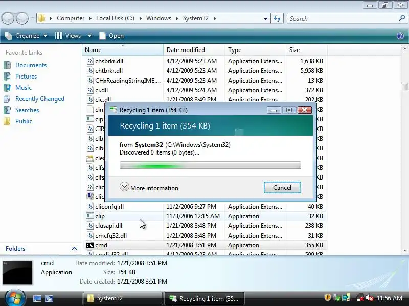Click the magnifier search icon
This screenshot has width=409, height=306.
(402, 18)
